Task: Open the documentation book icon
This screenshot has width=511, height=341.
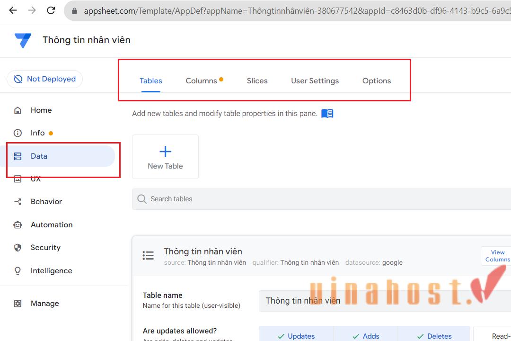Action: [327, 114]
